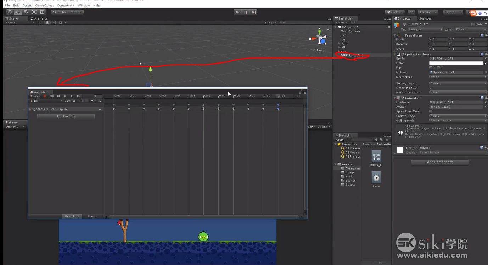Open the Mask Interaction dropdown
The width and height of the screenshot is (488, 265).
458,92
